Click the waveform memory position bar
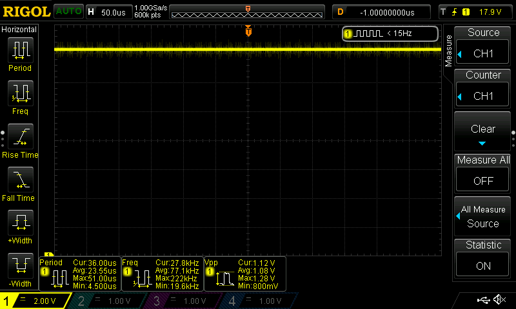Viewport: 516px width, 309px height. tap(248, 12)
